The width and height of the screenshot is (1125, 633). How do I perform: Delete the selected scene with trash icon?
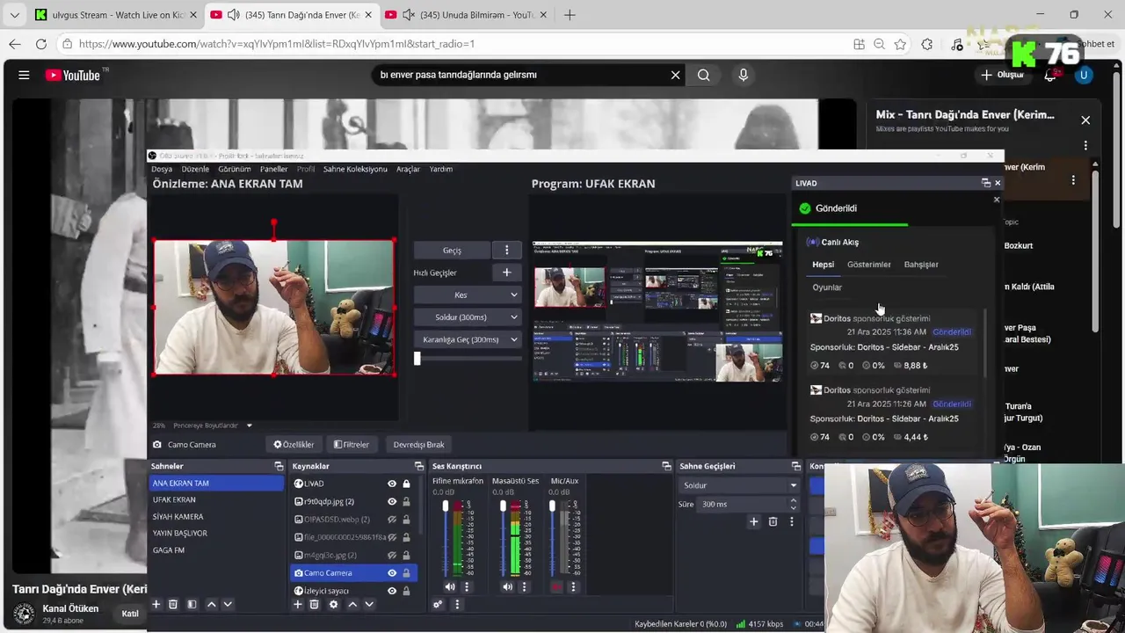click(x=173, y=604)
